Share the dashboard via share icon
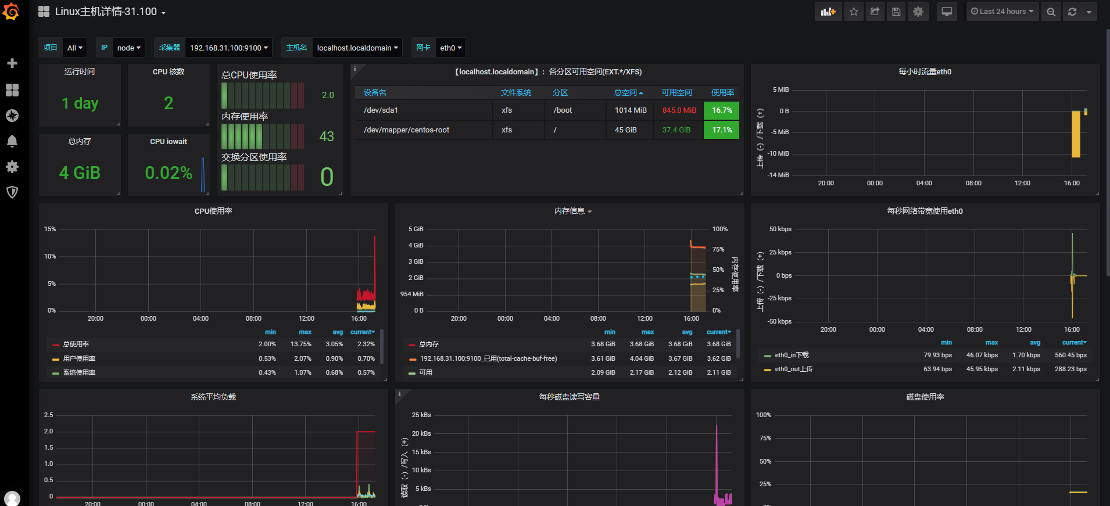1110x506 pixels. coord(875,12)
